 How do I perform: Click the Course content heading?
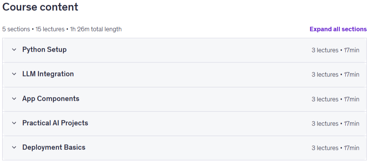[40, 7]
